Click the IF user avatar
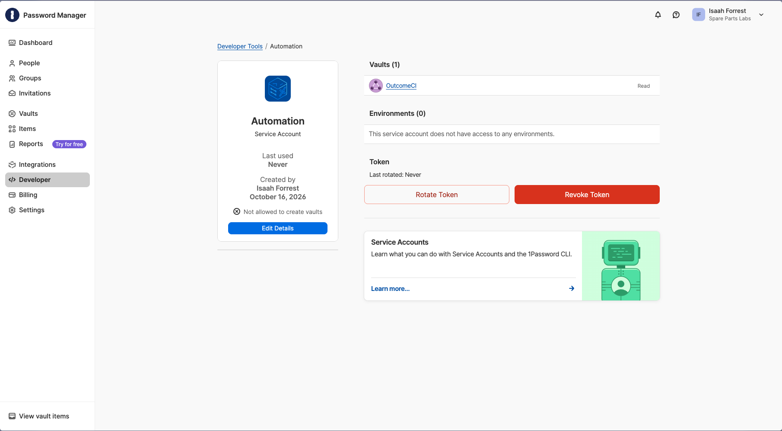 coord(699,15)
